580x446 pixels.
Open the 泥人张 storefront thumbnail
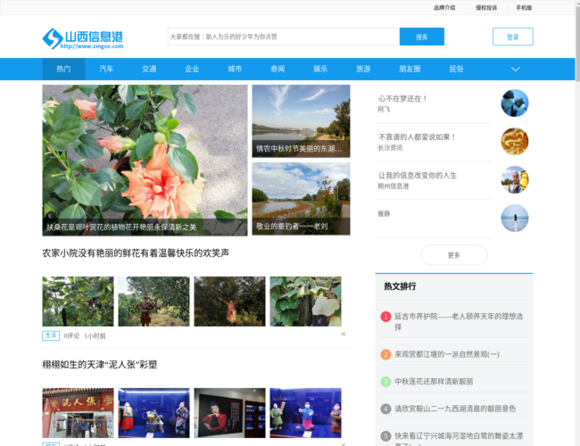[78, 413]
